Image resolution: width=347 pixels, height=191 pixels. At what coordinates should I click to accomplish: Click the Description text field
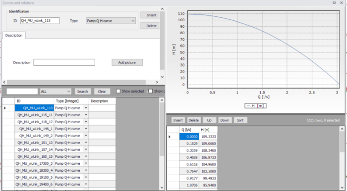(64, 62)
